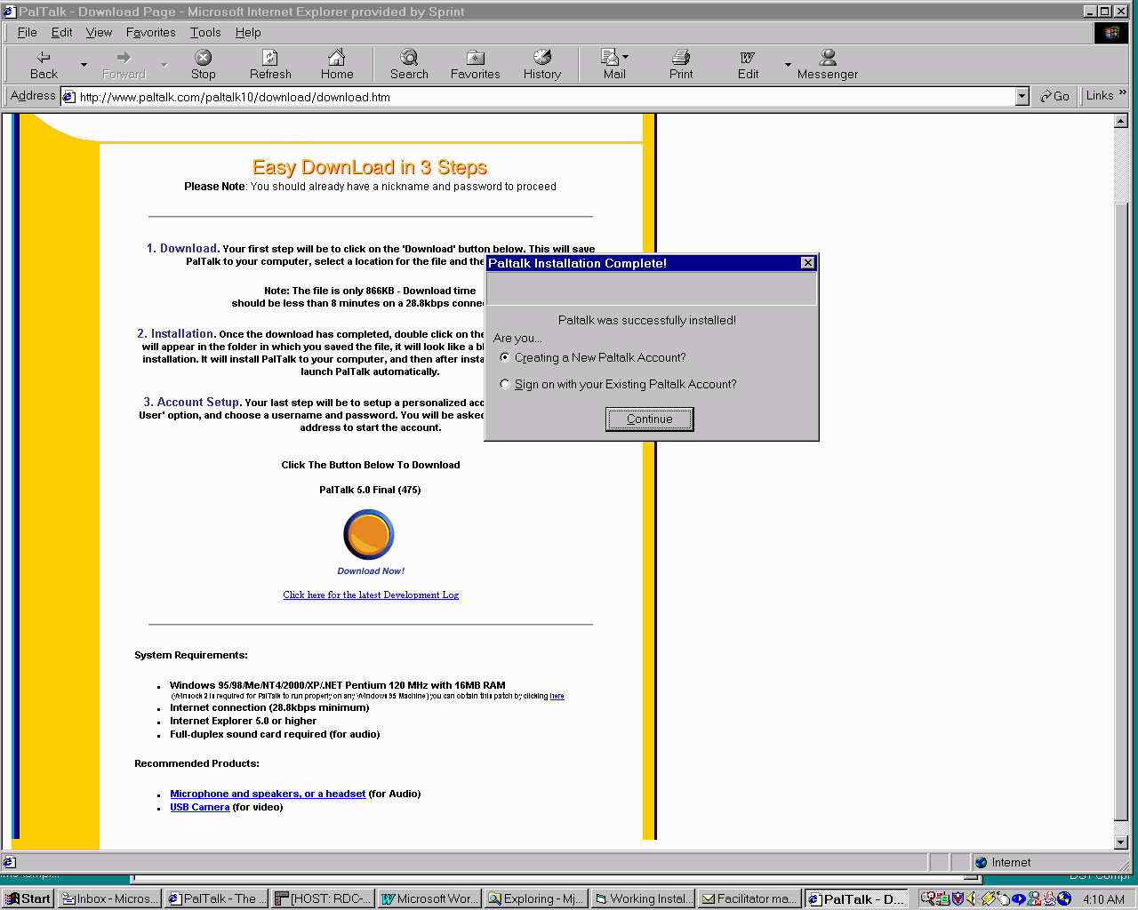
Task: Expand the Back button history dropdown arrow
Action: point(84,65)
